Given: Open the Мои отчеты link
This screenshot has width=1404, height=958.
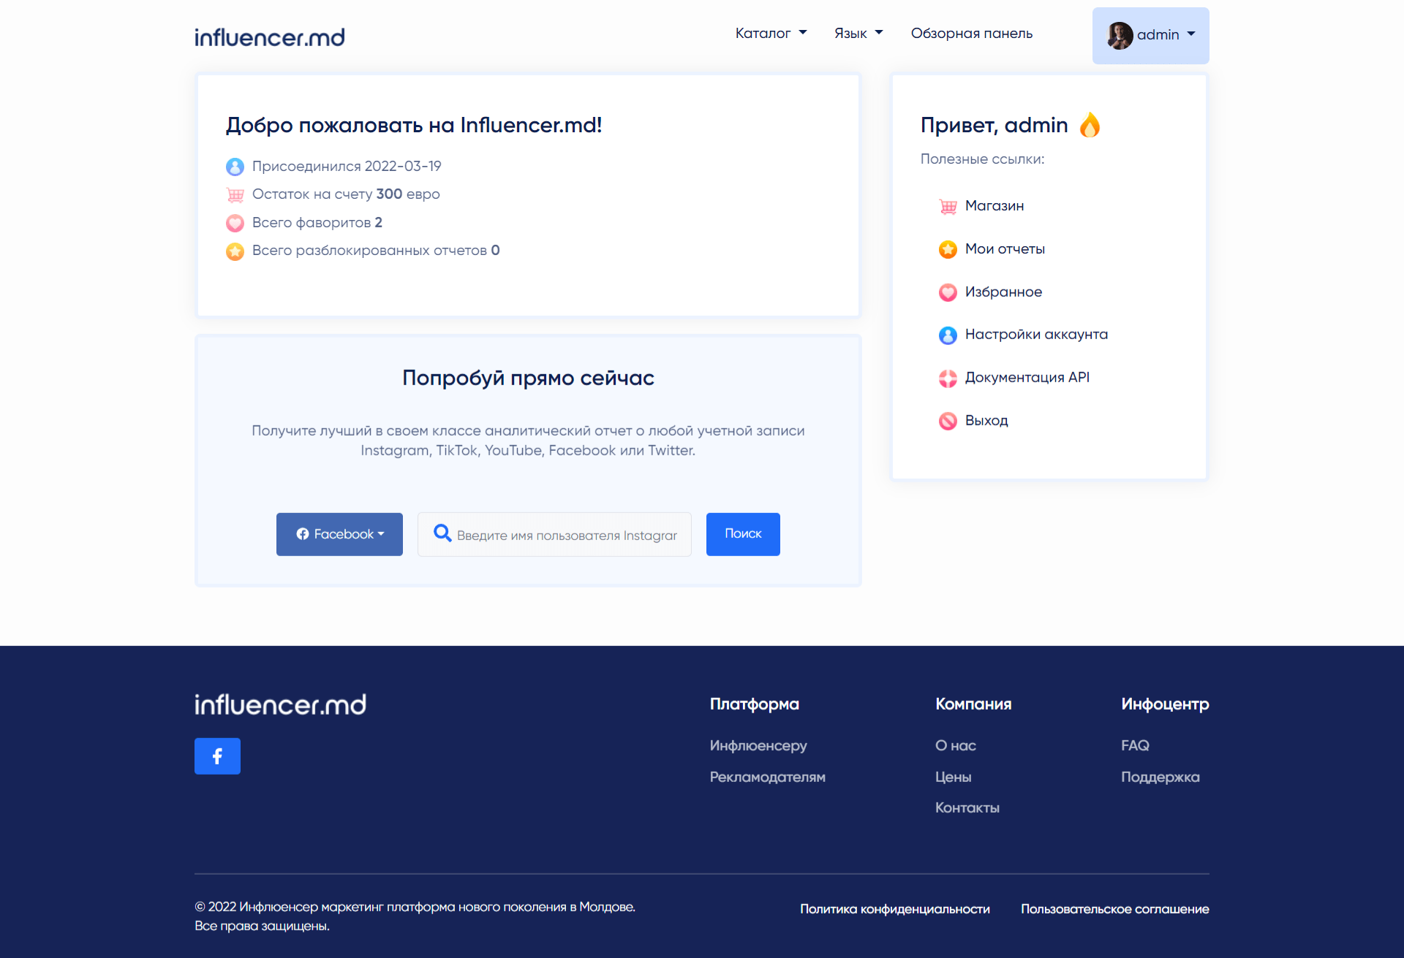Looking at the screenshot, I should pos(1005,249).
